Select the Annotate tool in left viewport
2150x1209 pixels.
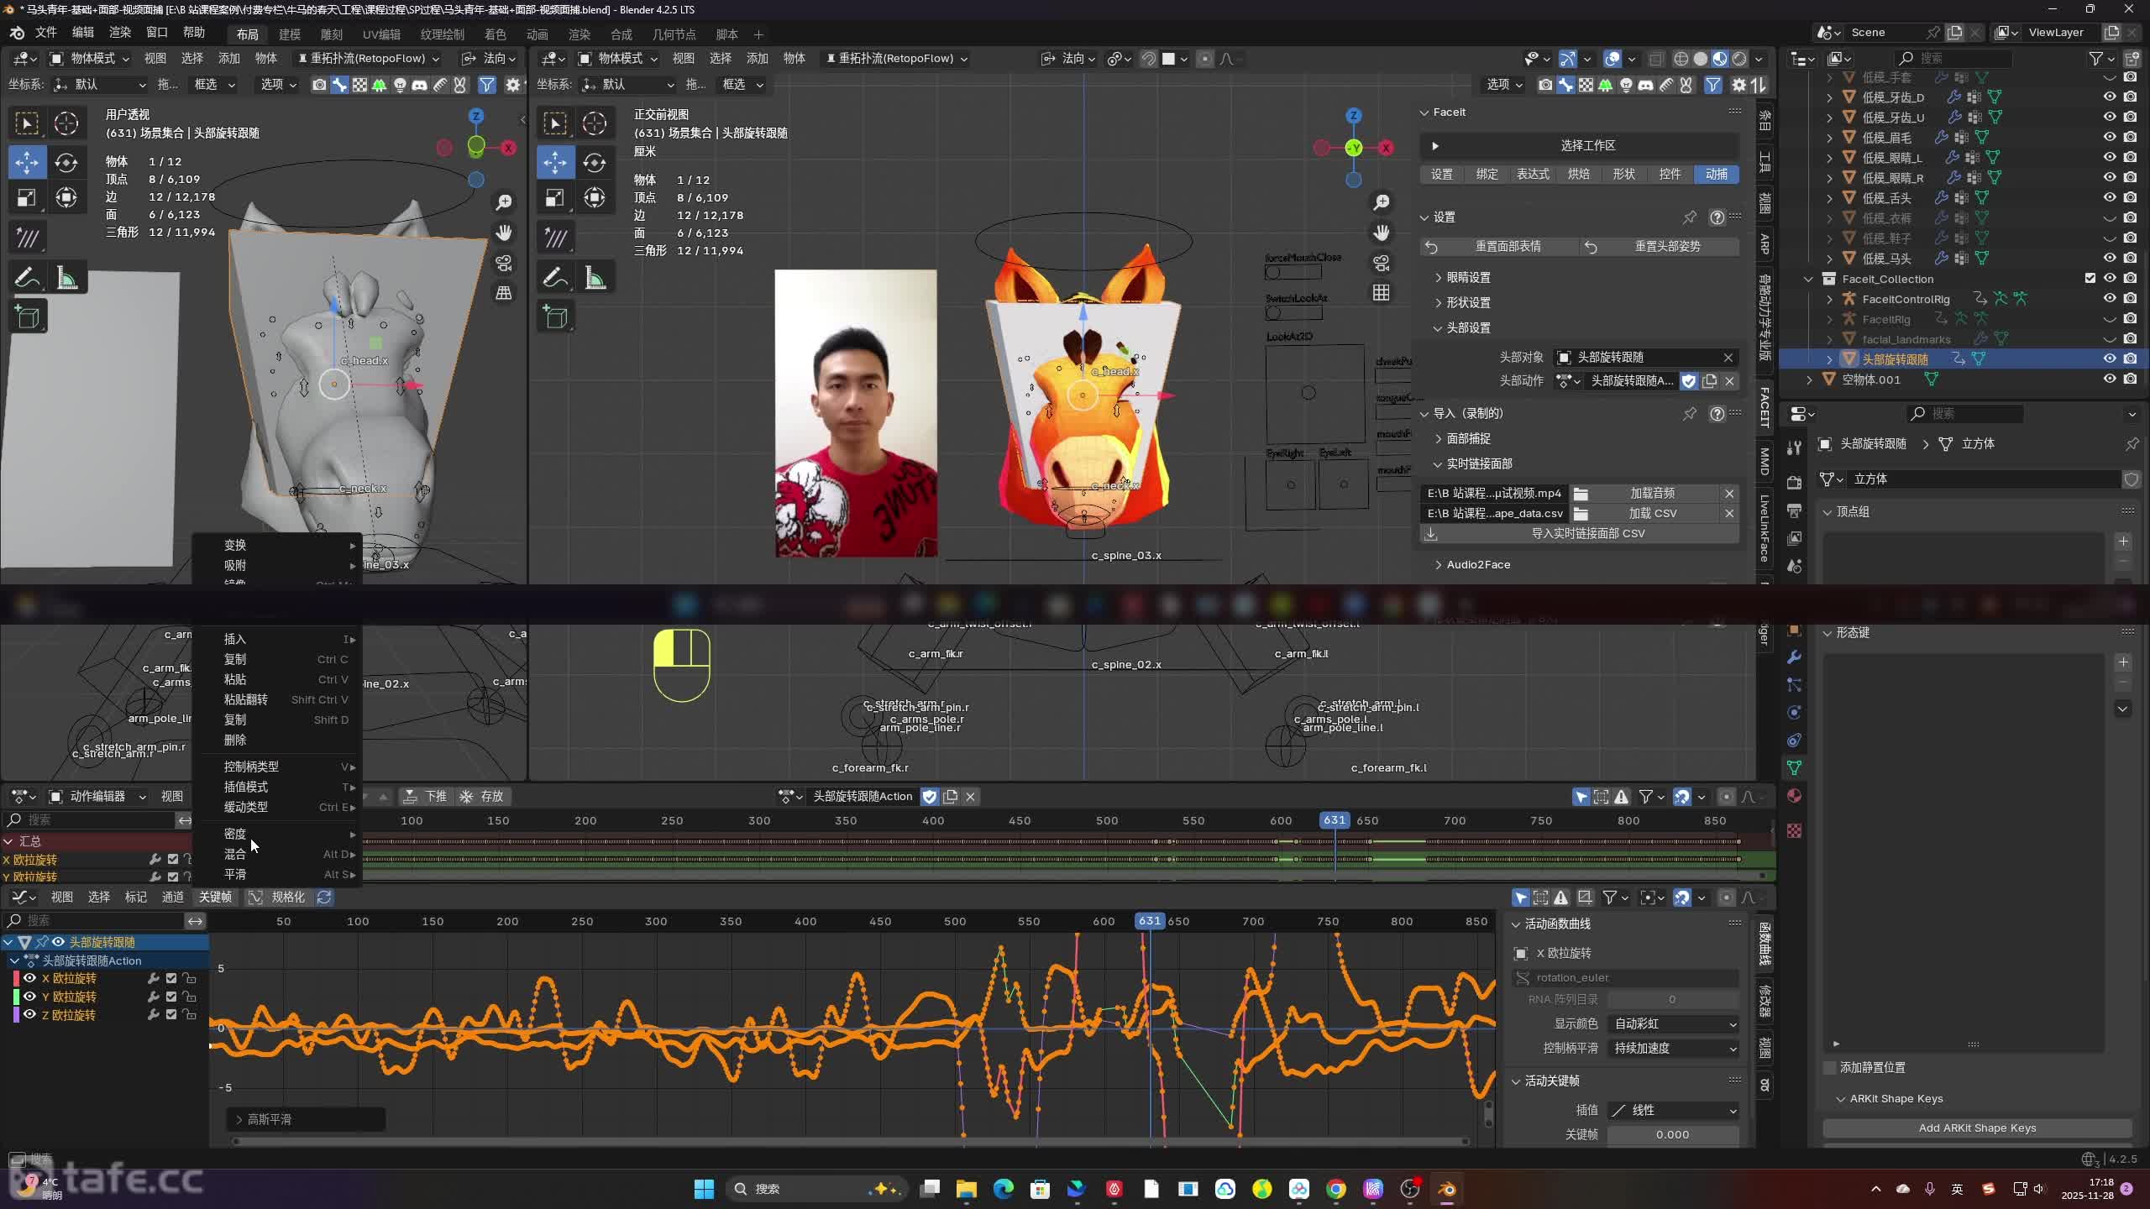click(27, 277)
